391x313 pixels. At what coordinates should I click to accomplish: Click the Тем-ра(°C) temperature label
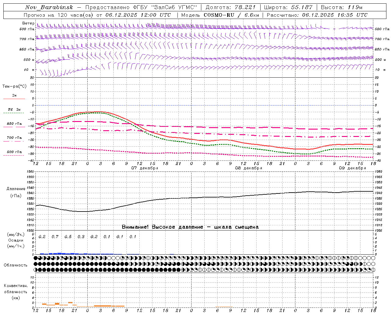(x=14, y=87)
